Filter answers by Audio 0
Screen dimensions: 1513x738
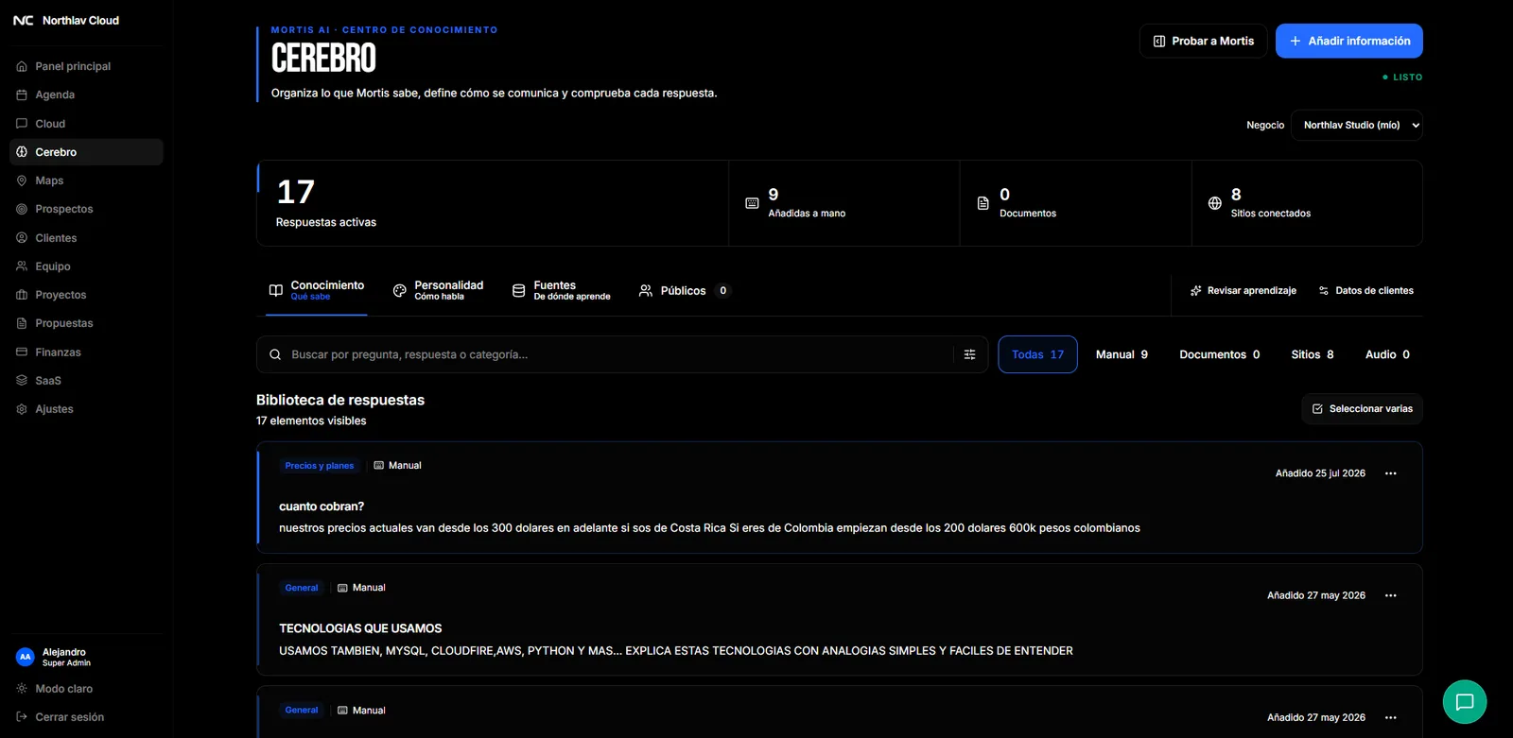(x=1387, y=354)
